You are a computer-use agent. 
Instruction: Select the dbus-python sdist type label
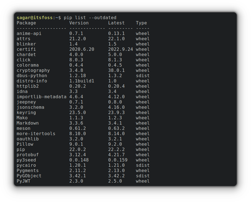click(x=143, y=75)
